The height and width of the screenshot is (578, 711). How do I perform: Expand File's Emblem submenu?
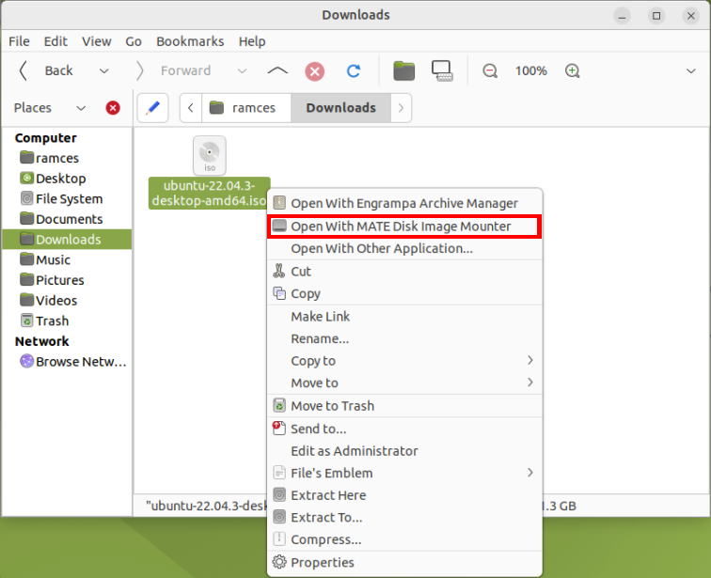point(404,473)
